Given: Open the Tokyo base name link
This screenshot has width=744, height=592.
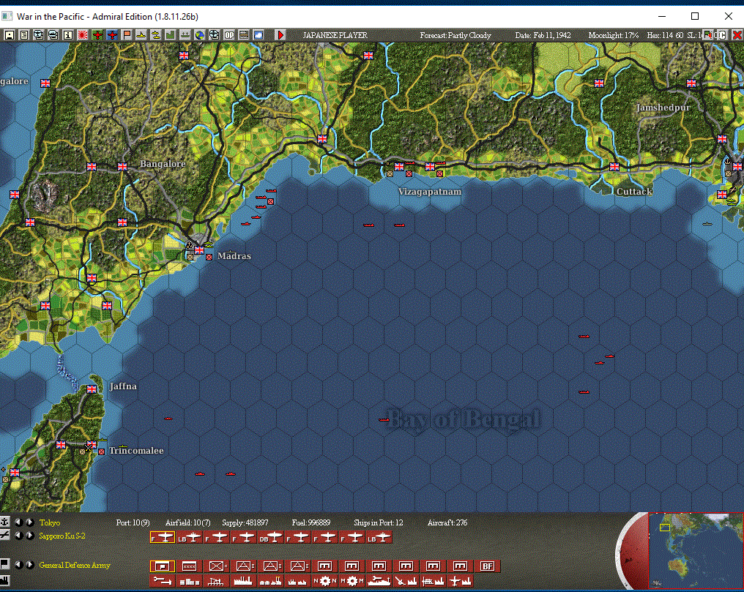Looking at the screenshot, I should [49, 522].
